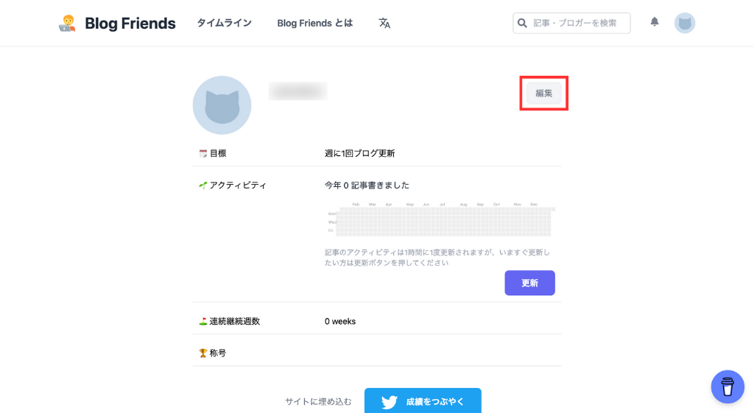Click the 編集 edit button
Image resolution: width=754 pixels, height=413 pixels.
544,93
